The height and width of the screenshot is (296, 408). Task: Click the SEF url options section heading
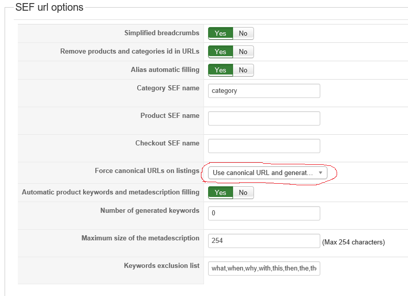[49, 8]
